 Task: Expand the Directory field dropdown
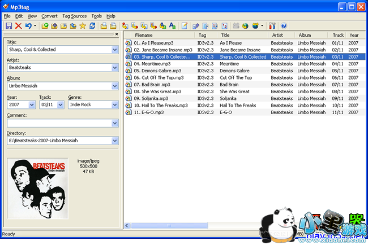(x=115, y=141)
